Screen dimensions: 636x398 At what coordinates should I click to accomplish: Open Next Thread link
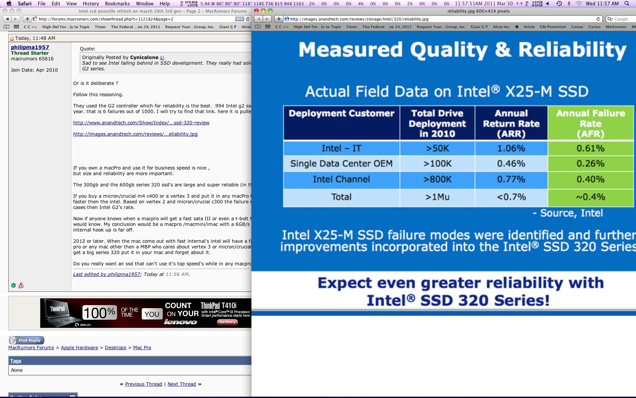point(182,384)
